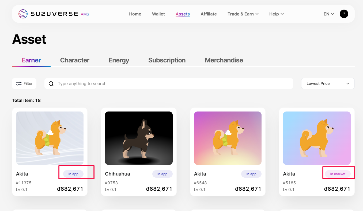Navigate to the Wallet page
The height and width of the screenshot is (211, 363).
[x=158, y=14]
